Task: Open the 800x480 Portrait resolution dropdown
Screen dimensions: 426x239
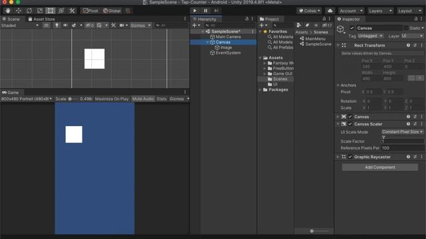Action: [x=27, y=99]
